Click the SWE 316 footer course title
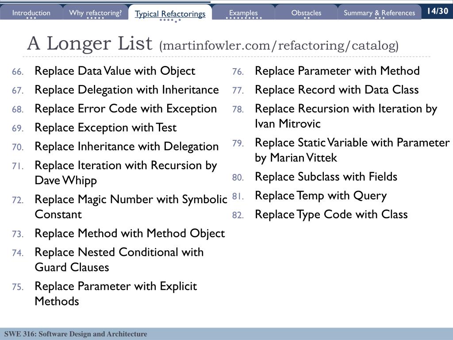 pos(76,334)
